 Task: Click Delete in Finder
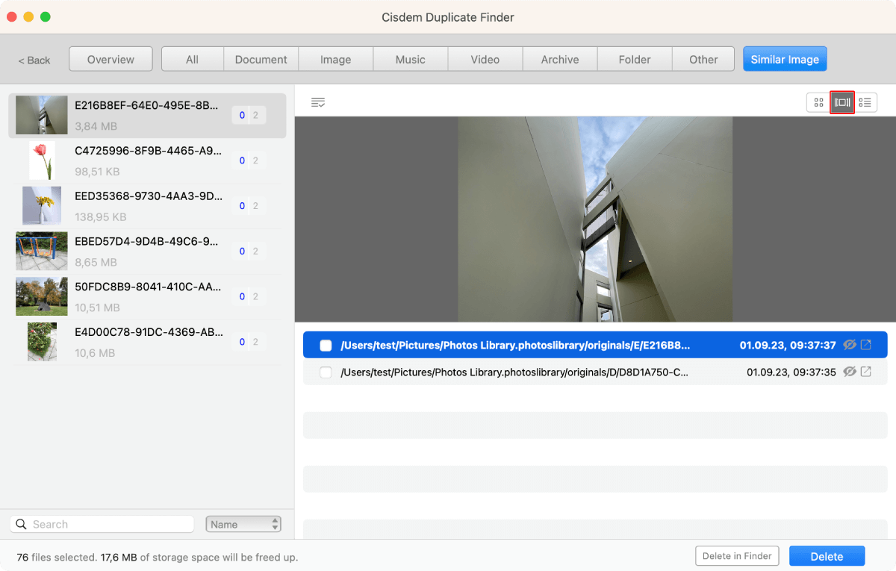pyautogui.click(x=737, y=556)
